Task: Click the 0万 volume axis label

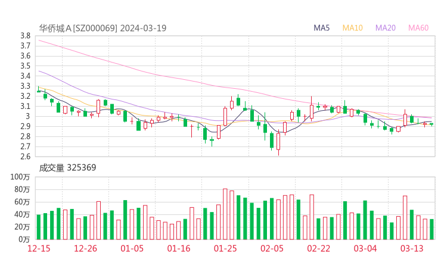Action: 24,239
